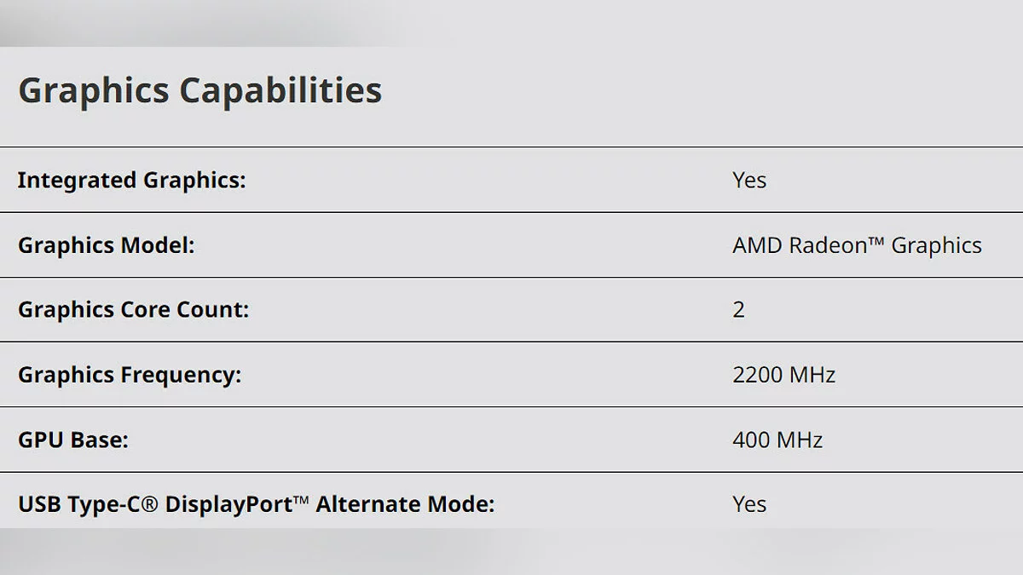The image size is (1023, 575).
Task: Select the GPU Base label
Action: tap(73, 440)
